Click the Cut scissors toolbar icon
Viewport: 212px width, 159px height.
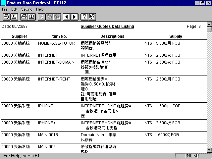(41, 17)
